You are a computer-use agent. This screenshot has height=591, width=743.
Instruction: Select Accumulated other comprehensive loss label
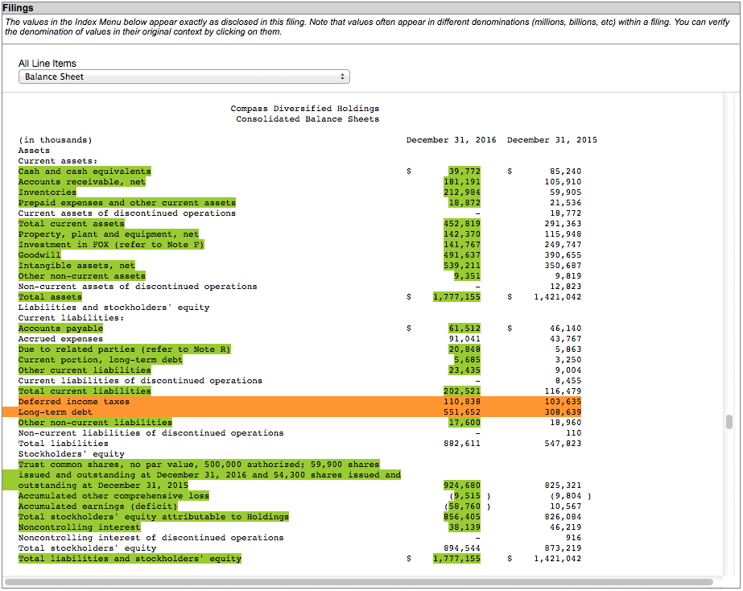(x=114, y=496)
